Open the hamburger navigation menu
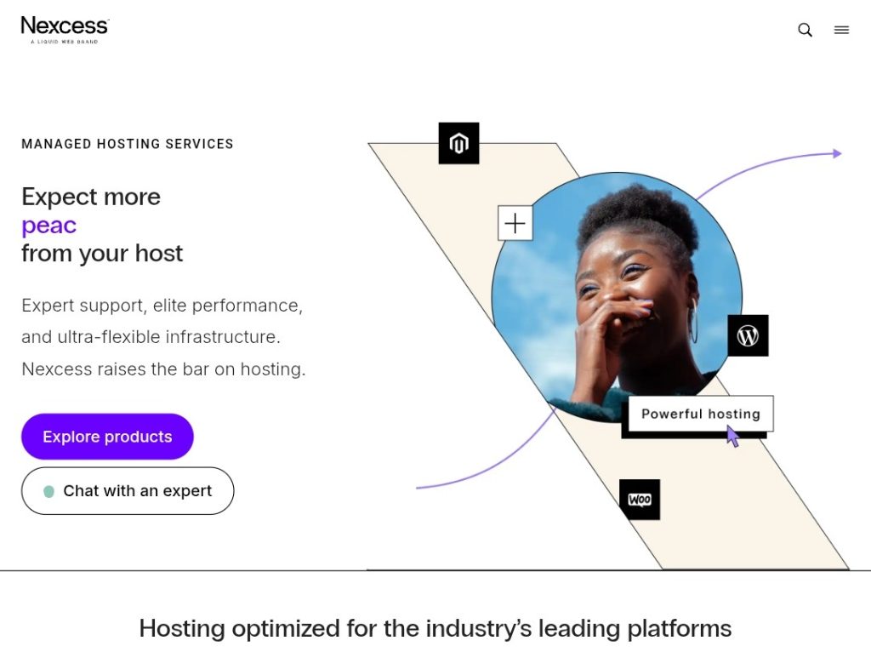Image resolution: width=871 pixels, height=652 pixels. click(x=841, y=30)
